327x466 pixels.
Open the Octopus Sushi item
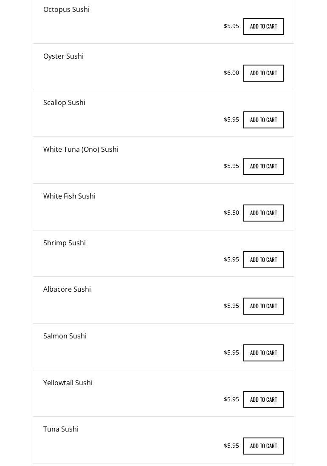(66, 9)
